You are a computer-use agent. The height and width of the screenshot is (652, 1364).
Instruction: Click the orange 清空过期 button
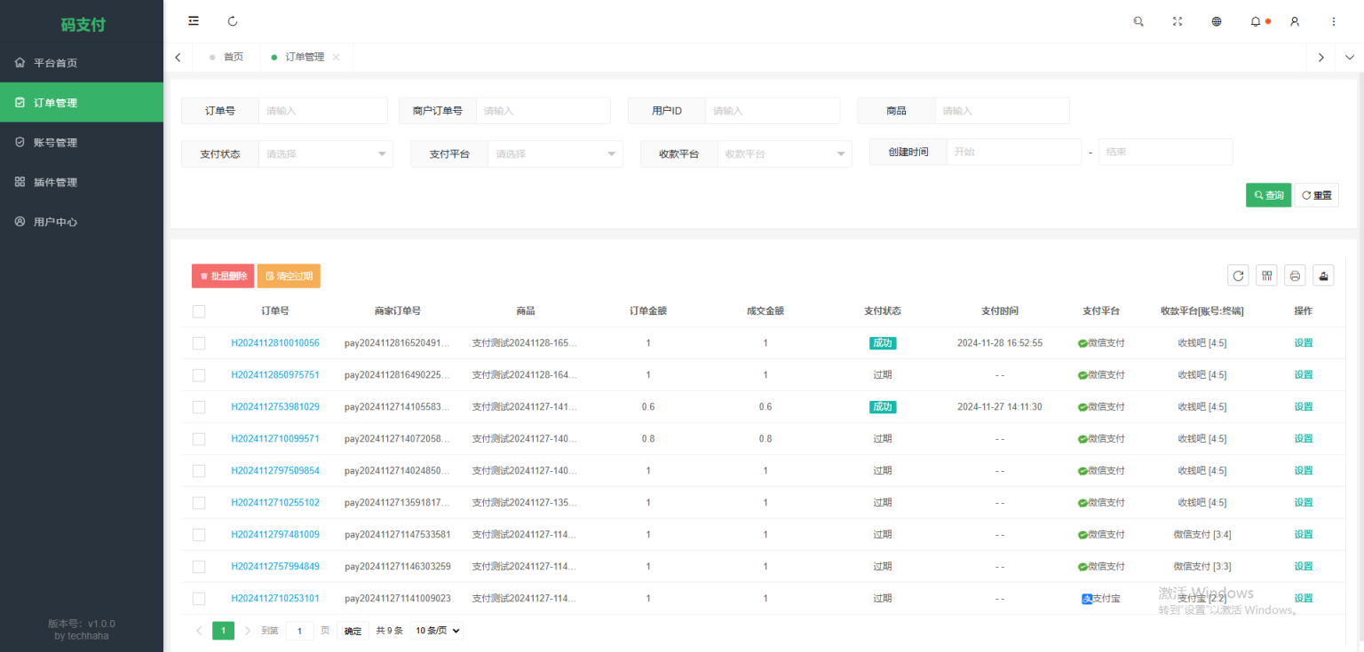[288, 275]
